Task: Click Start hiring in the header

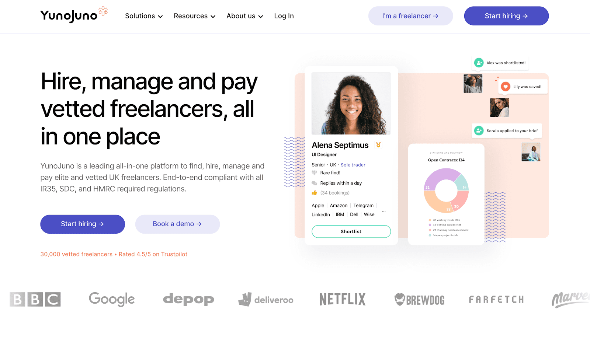Action: click(x=506, y=16)
